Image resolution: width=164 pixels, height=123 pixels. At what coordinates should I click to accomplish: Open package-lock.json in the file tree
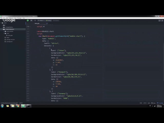click(x=11, y=39)
